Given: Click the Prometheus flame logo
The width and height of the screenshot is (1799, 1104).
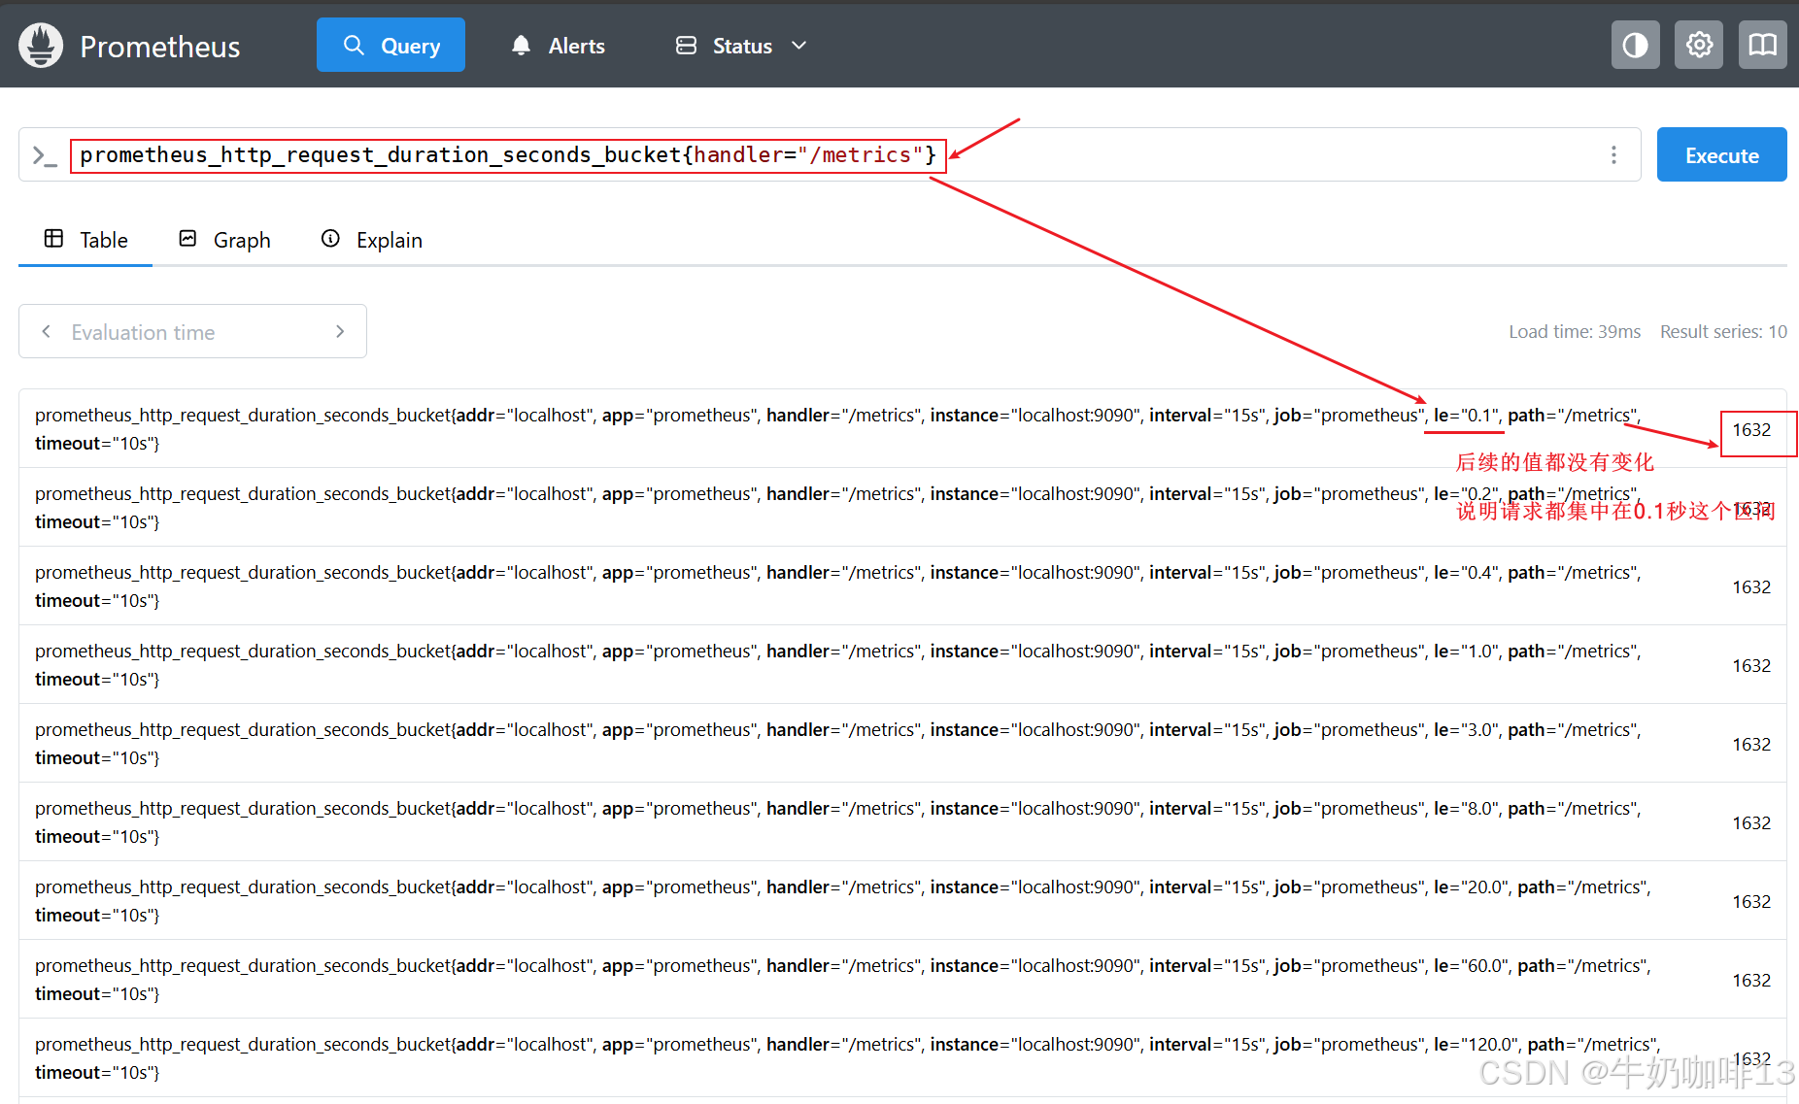Looking at the screenshot, I should coord(41,46).
